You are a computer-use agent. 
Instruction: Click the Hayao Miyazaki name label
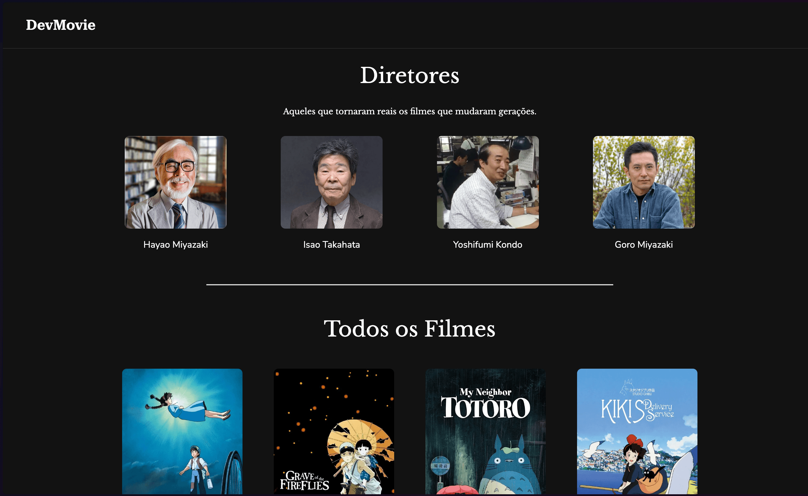click(175, 245)
